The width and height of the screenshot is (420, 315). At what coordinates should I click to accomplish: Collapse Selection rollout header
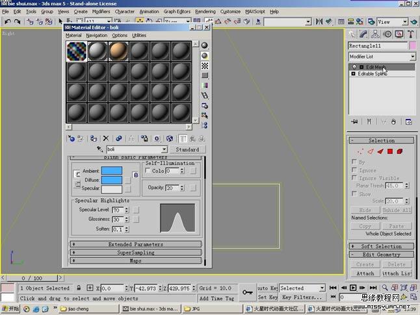[382, 140]
